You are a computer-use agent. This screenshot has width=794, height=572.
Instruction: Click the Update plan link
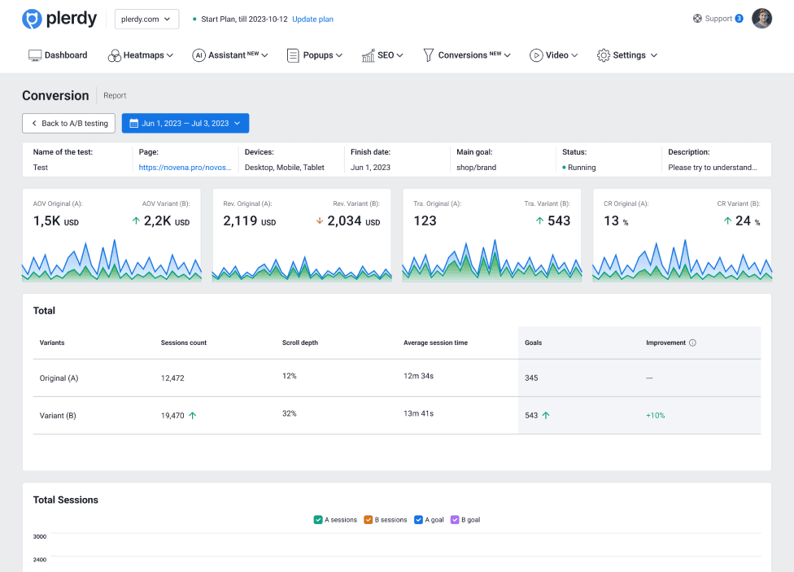(312, 19)
